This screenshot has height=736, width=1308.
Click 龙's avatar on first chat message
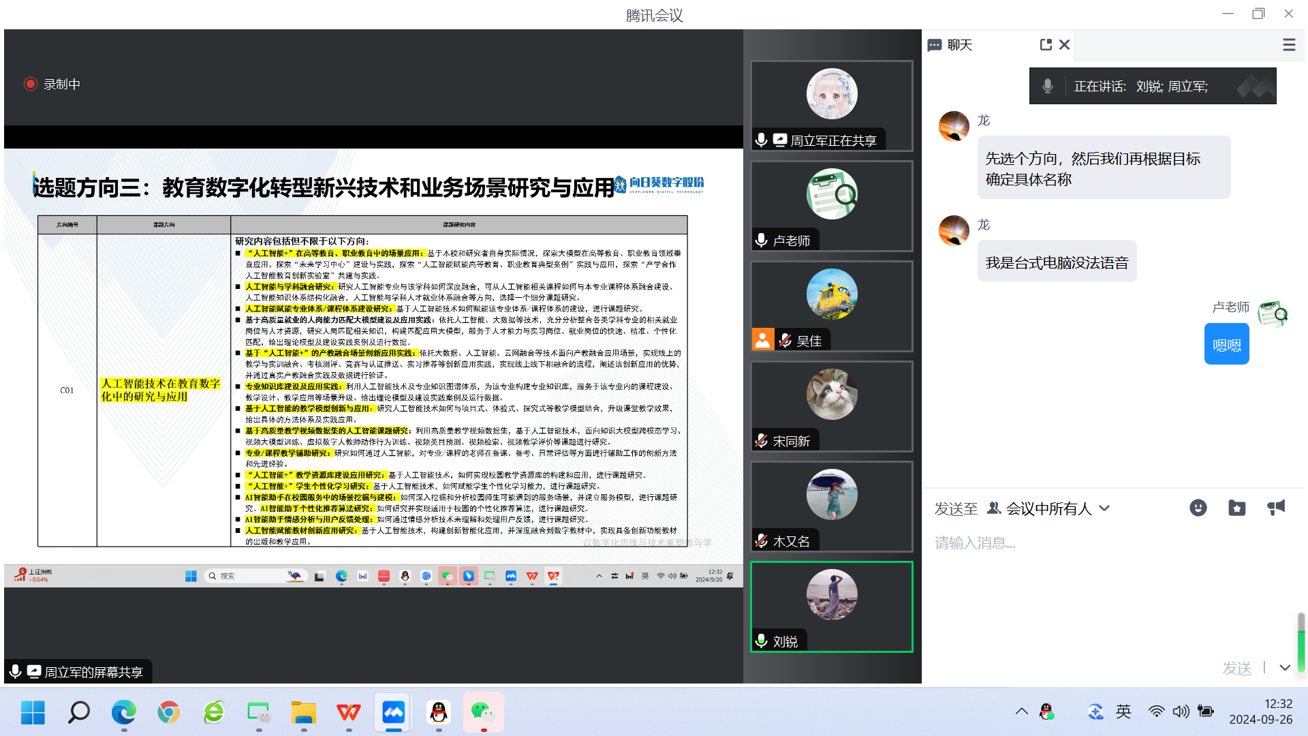[x=954, y=126]
